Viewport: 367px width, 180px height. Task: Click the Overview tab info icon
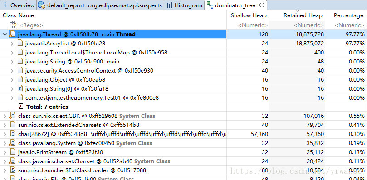point(5,5)
